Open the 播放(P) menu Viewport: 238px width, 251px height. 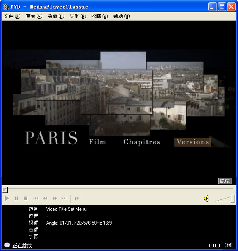click(x=56, y=16)
